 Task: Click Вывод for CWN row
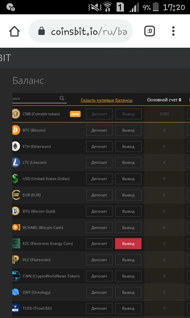point(128,276)
